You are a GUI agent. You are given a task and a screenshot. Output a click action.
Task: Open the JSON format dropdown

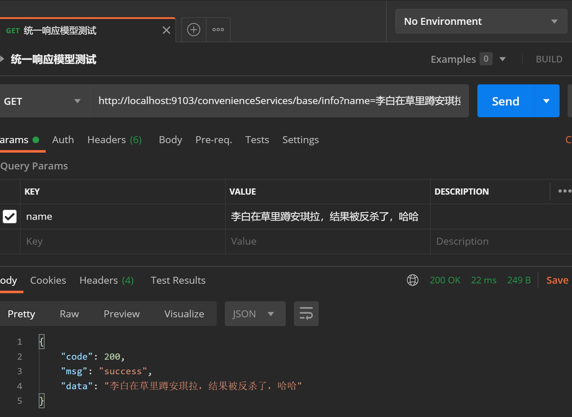point(255,314)
